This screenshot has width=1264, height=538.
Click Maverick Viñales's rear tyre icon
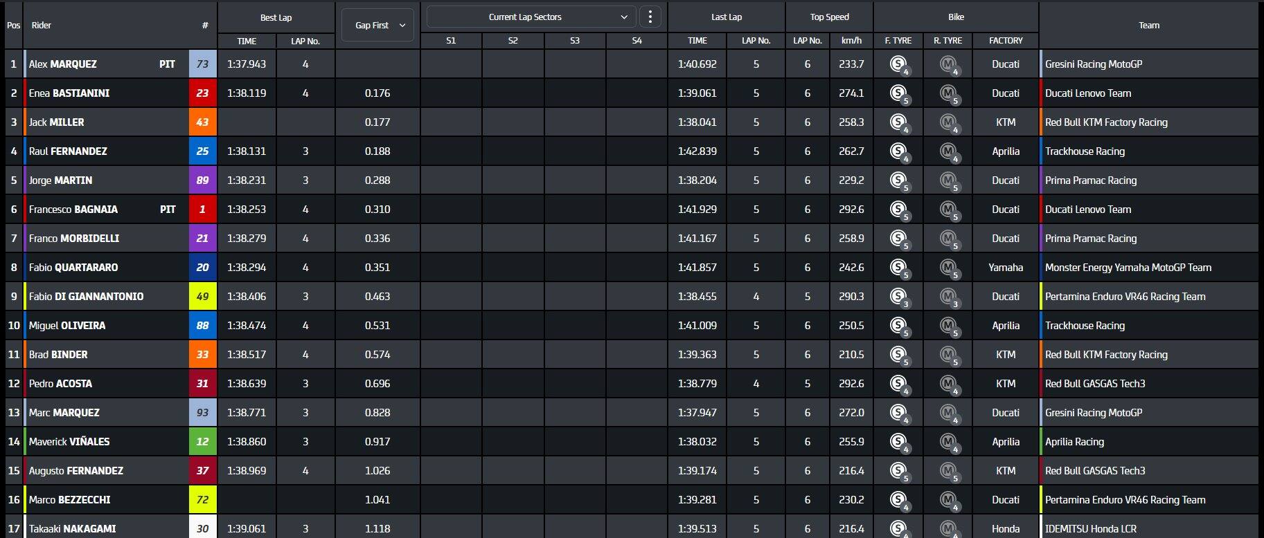(947, 442)
